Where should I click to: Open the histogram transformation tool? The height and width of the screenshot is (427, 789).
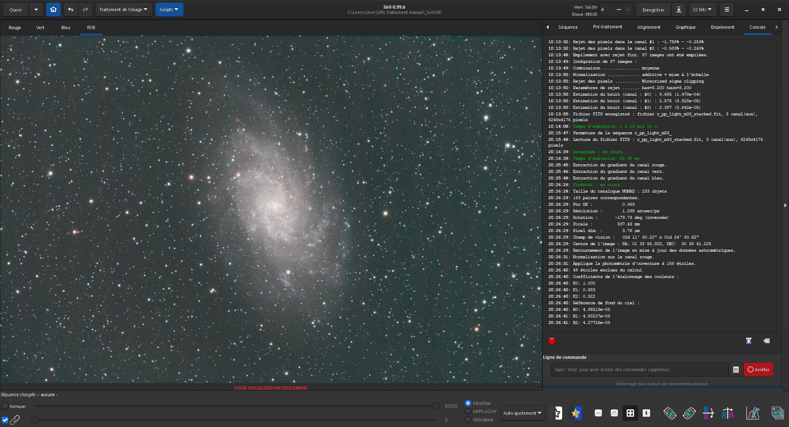(752, 413)
